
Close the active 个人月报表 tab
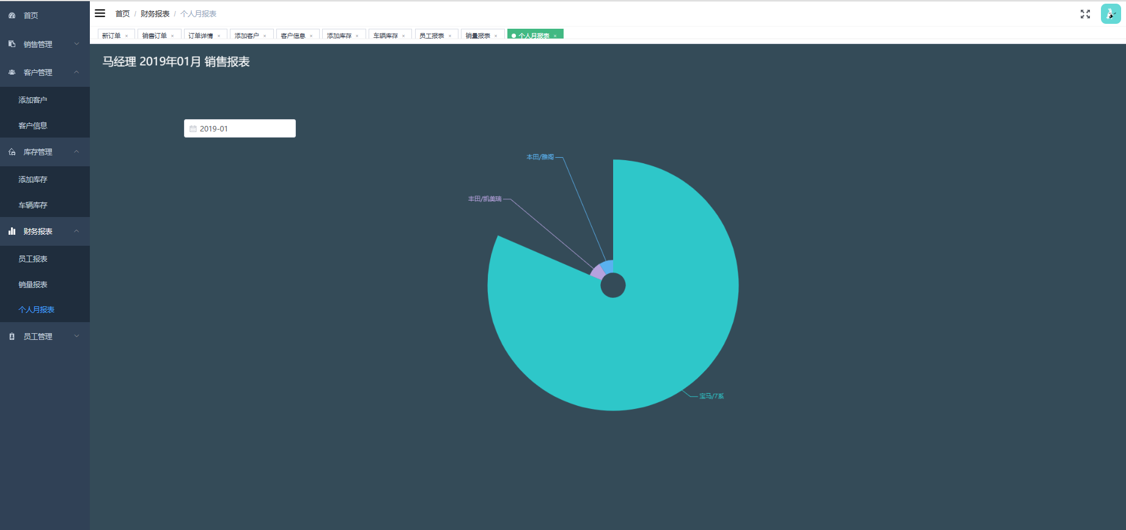tap(555, 36)
